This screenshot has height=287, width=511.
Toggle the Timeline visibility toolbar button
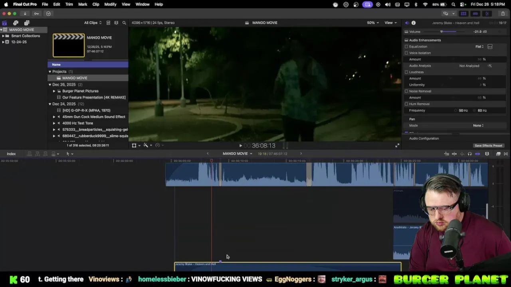(475, 14)
